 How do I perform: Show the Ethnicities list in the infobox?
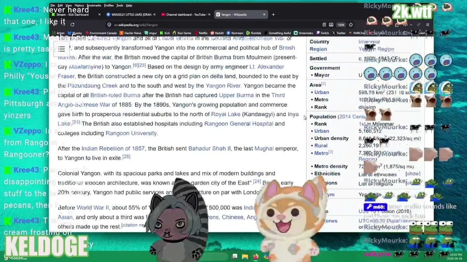[413, 174]
